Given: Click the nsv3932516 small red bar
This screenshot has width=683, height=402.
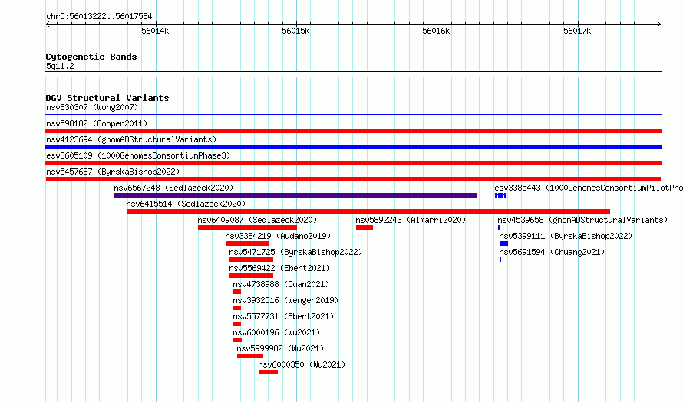Looking at the screenshot, I should pos(237,308).
